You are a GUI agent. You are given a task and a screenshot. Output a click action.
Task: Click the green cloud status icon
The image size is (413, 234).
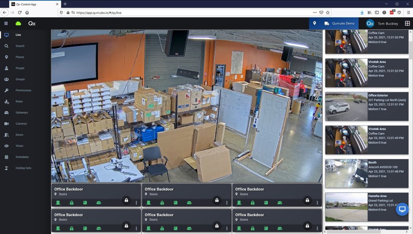tap(18, 23)
